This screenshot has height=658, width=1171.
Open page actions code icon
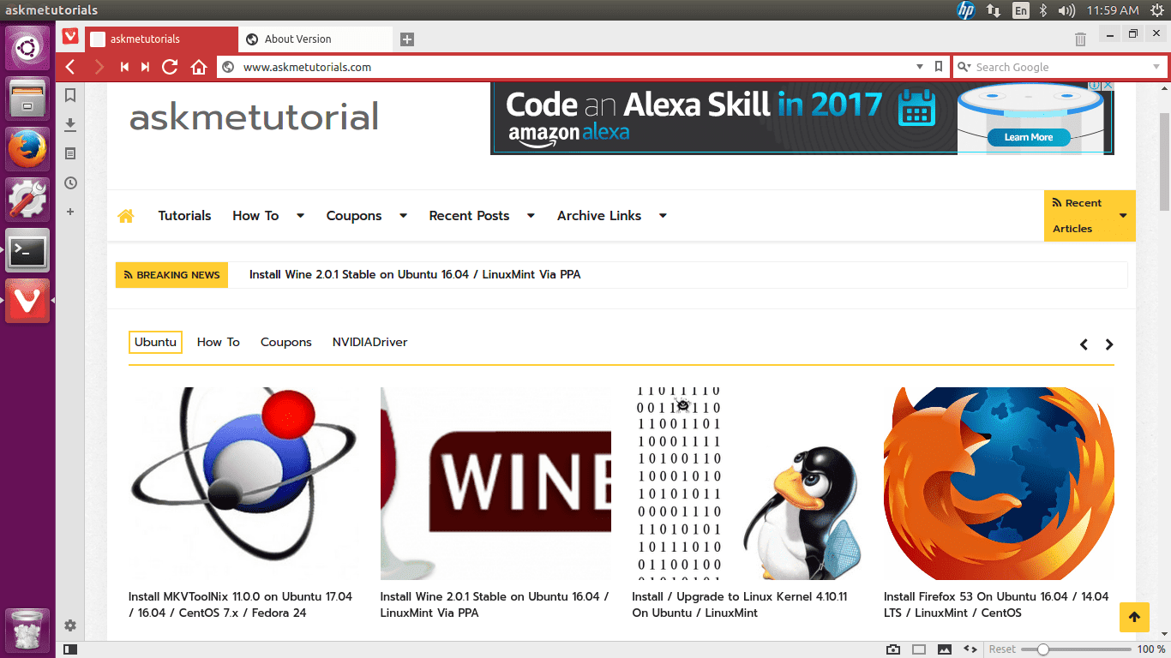[x=970, y=649]
